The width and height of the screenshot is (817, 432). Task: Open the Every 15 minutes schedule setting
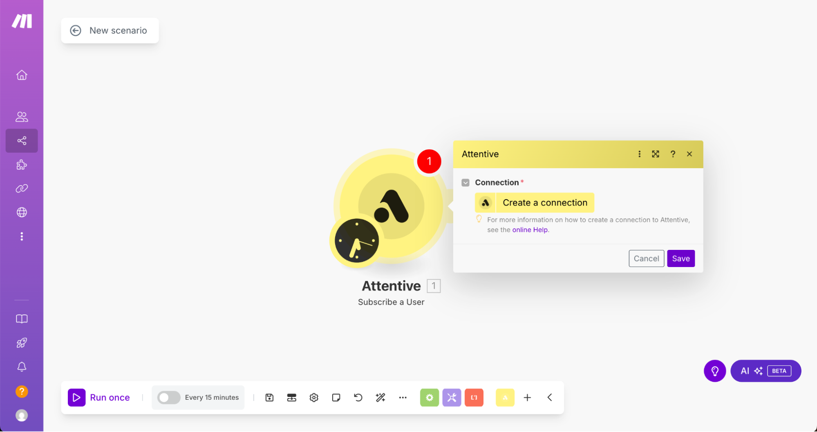[x=212, y=398]
